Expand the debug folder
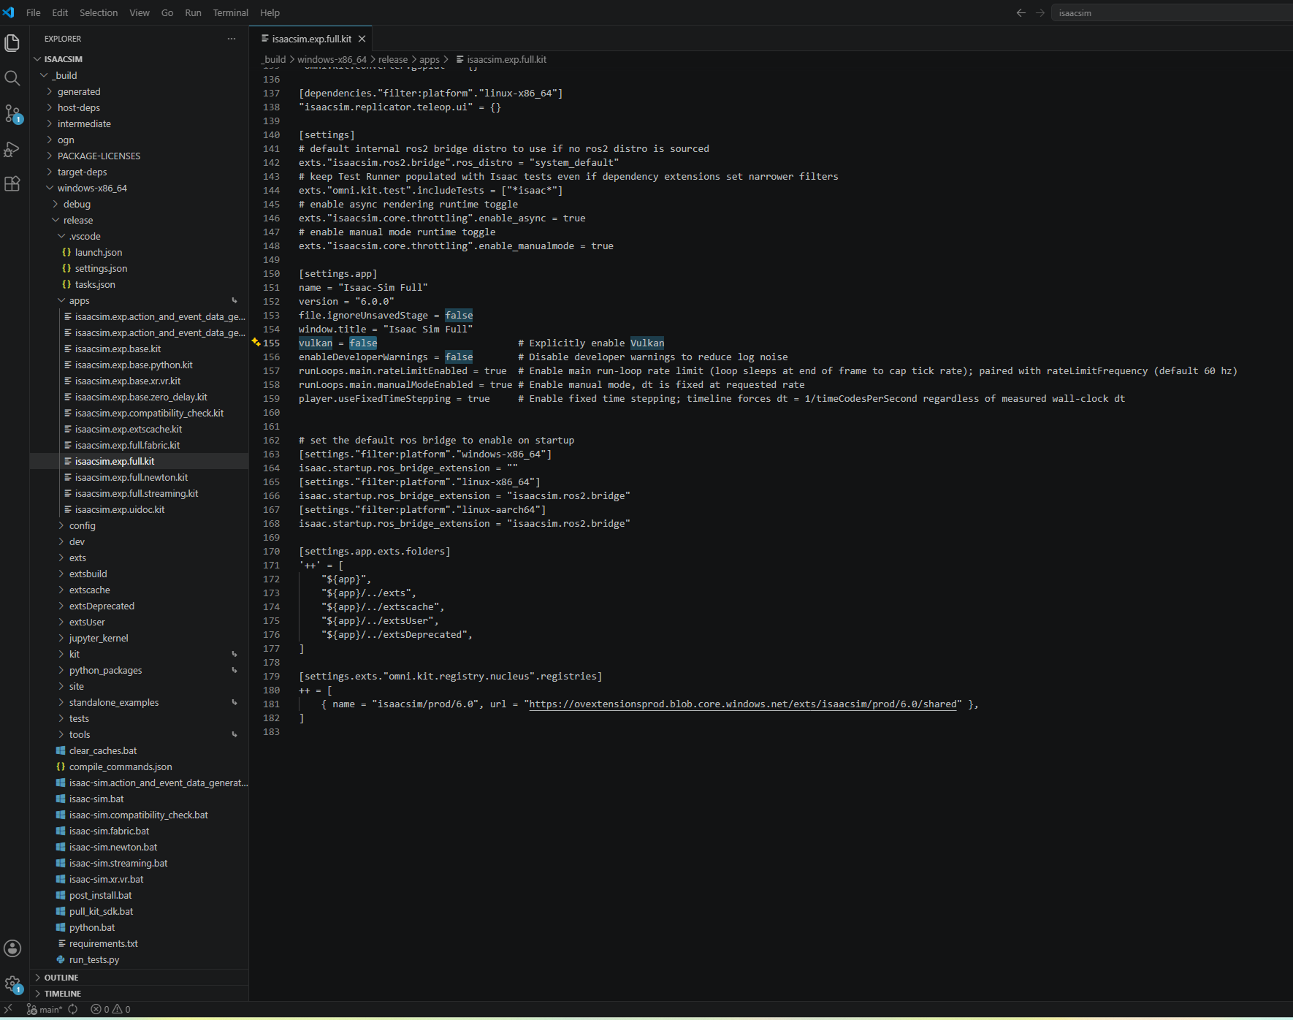The height and width of the screenshot is (1020, 1293). [77, 204]
